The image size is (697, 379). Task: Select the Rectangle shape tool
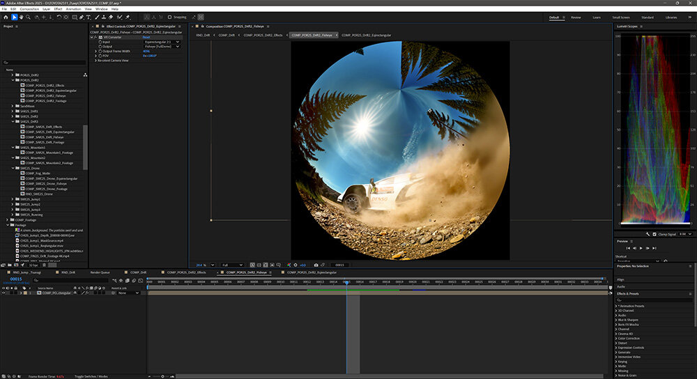click(74, 17)
